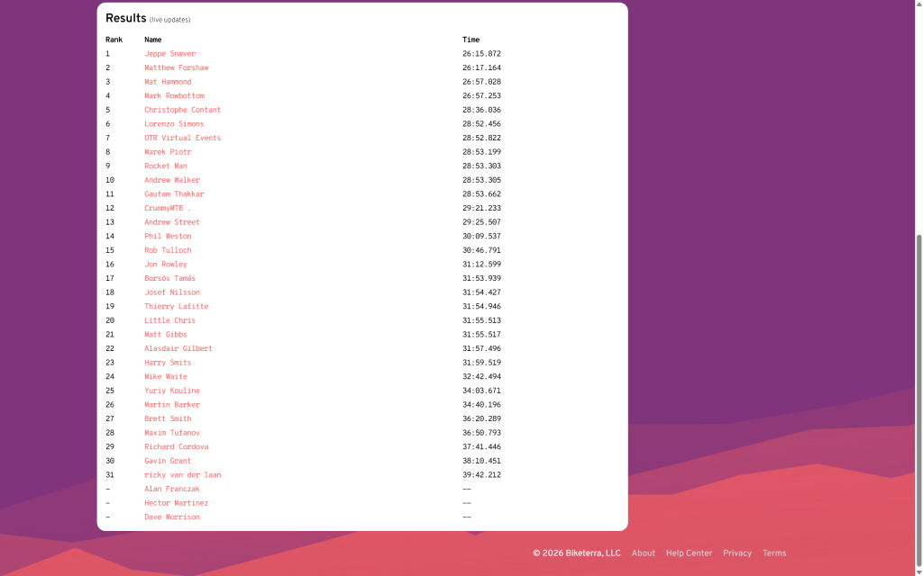Click ricky van der laan
Viewport: 923px width, 576px height.
click(x=182, y=475)
